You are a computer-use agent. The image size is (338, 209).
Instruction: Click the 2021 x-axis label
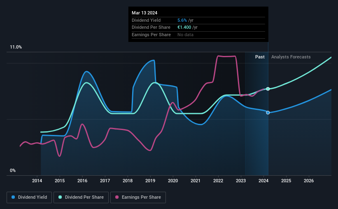click(x=196, y=181)
